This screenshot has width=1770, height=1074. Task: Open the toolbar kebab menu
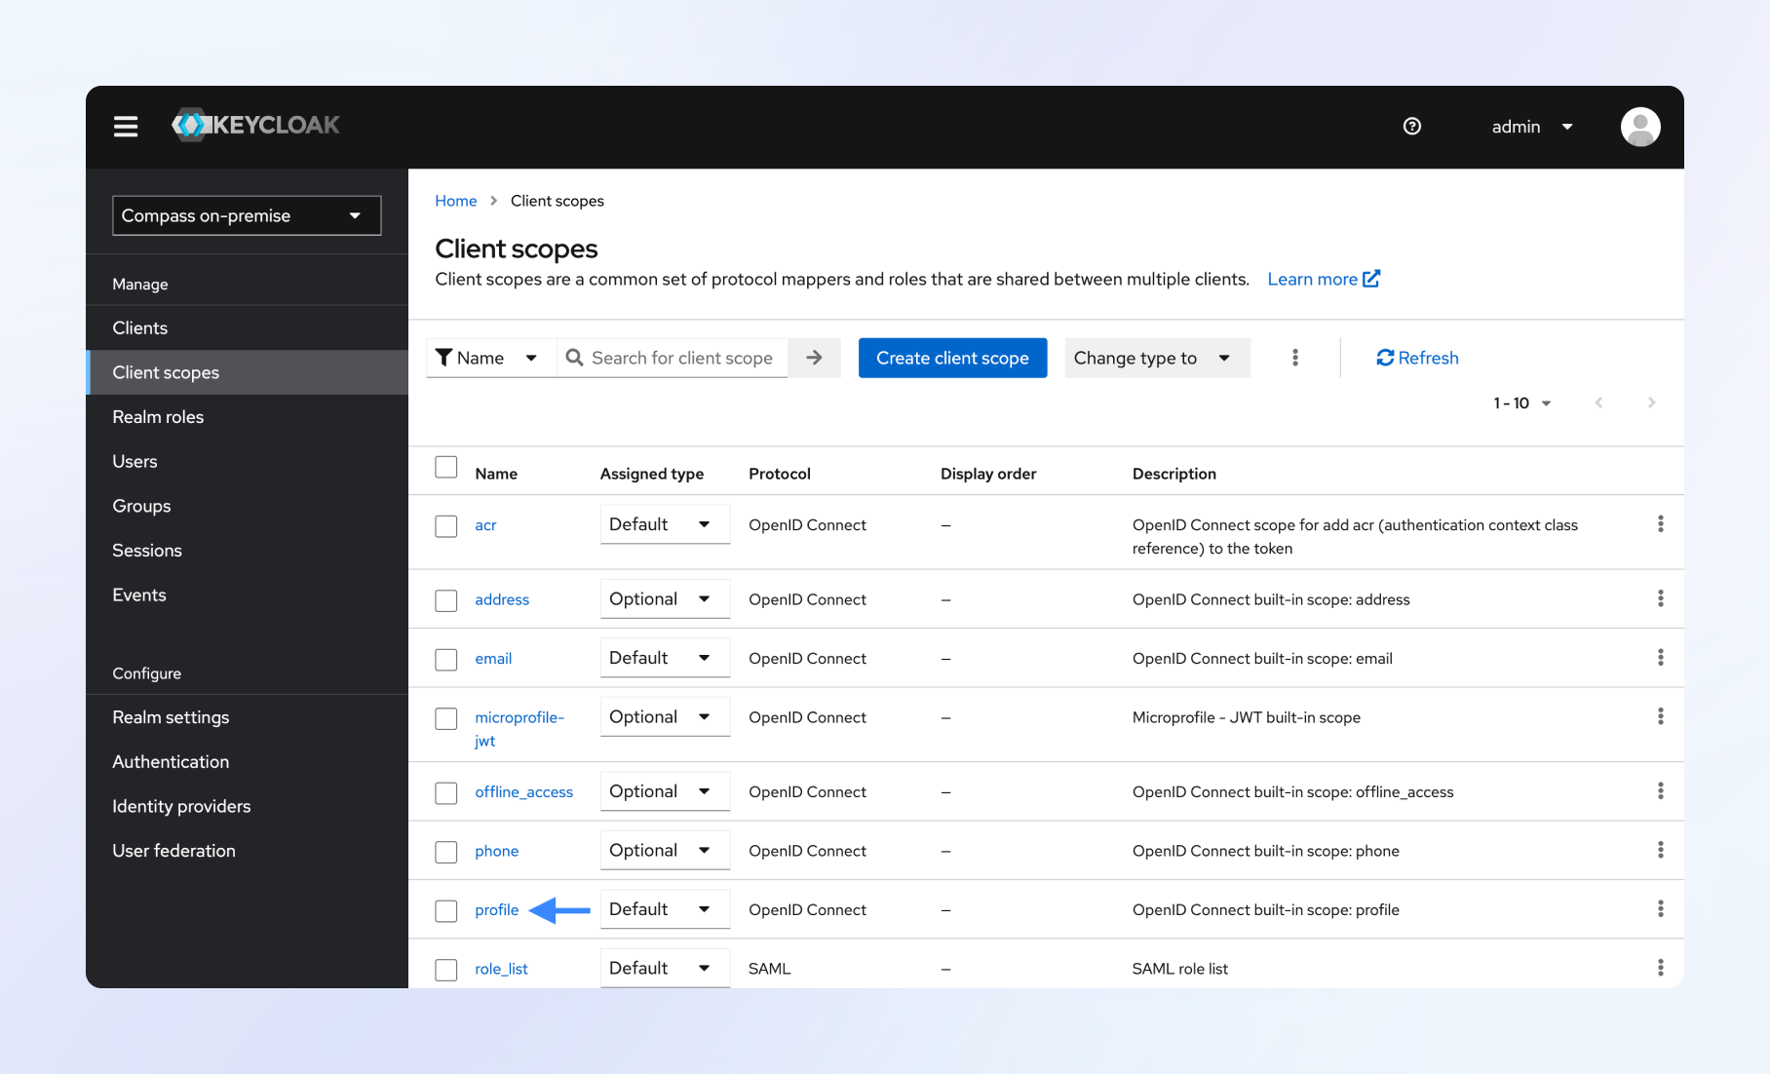pyautogui.click(x=1294, y=358)
